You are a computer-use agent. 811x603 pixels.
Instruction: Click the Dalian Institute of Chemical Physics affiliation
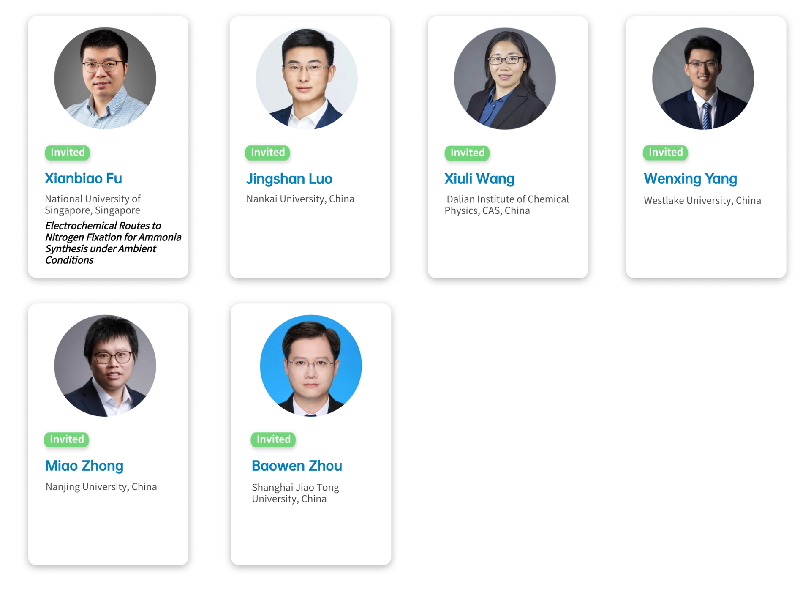point(506,205)
